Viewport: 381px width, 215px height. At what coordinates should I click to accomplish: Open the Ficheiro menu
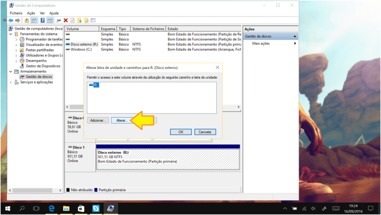[16, 12]
